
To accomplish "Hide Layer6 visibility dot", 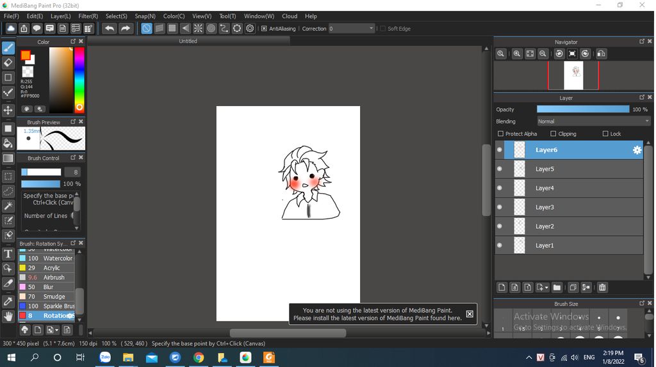I will (500, 150).
